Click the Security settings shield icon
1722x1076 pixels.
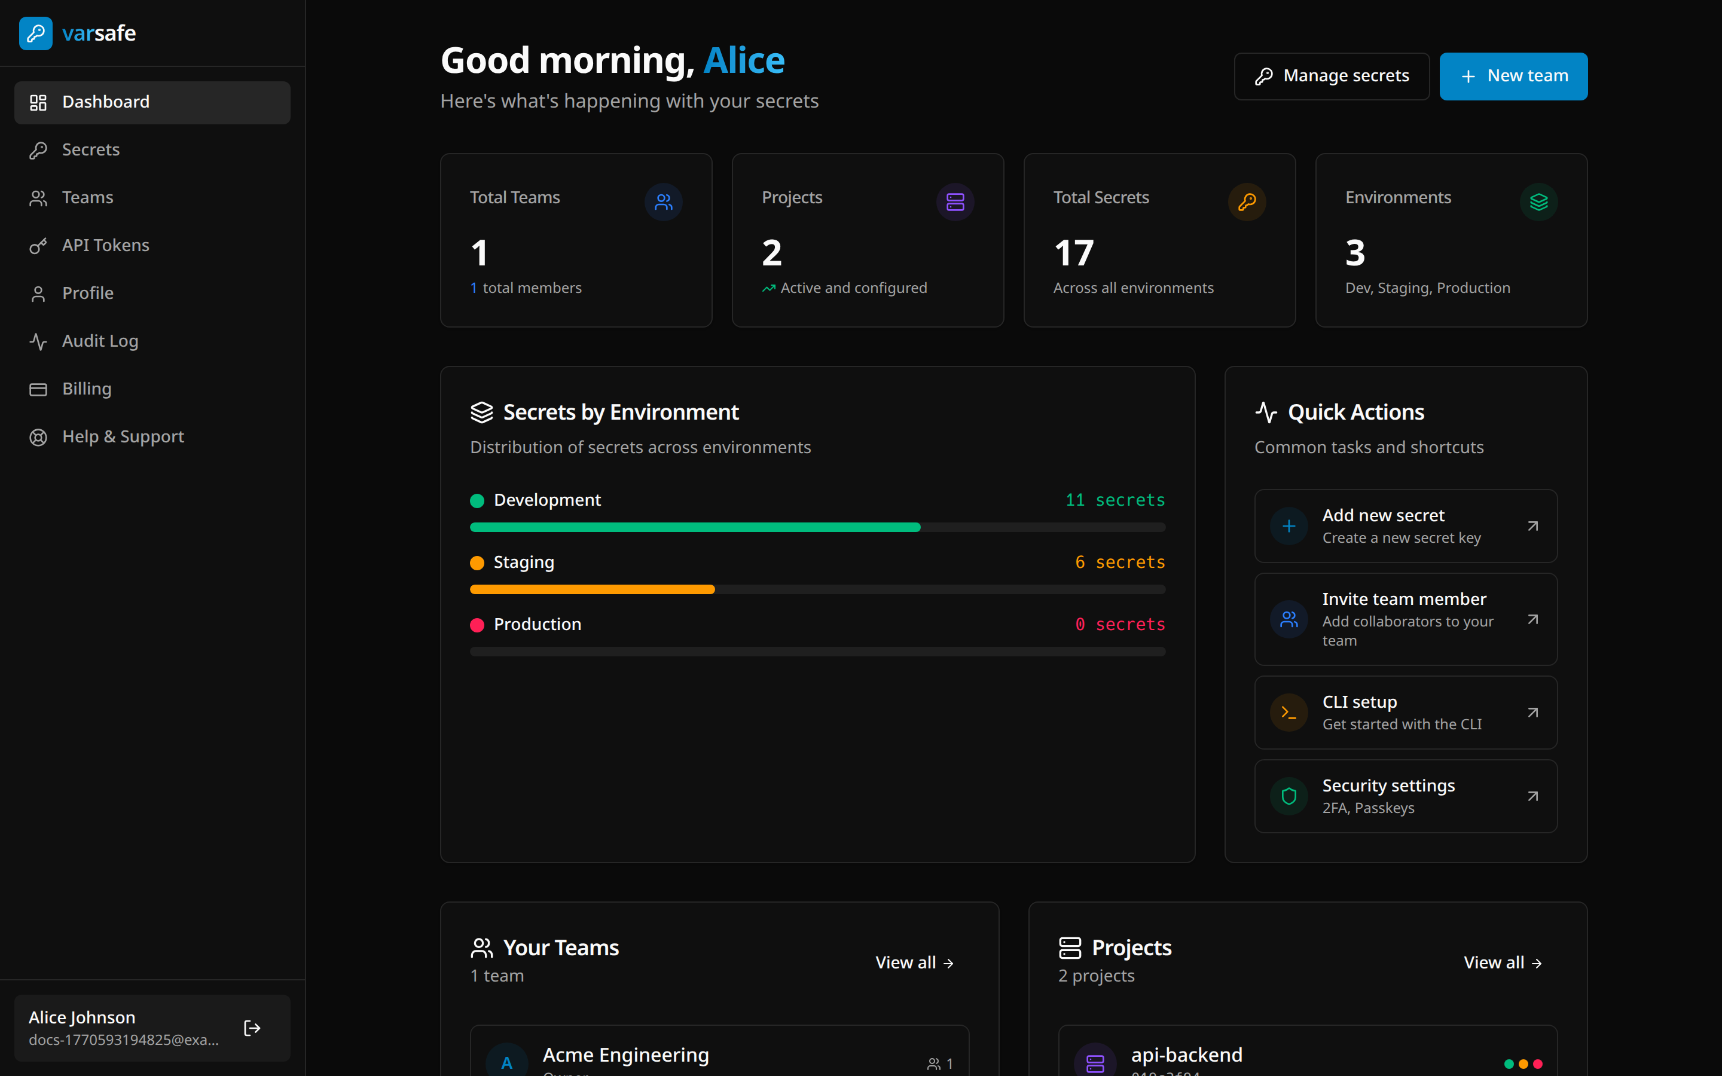click(x=1288, y=796)
